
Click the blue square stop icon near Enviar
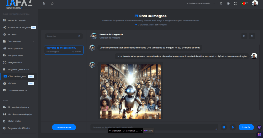pyautogui.click(x=224, y=127)
